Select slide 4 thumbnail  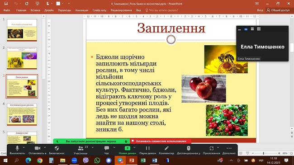coord(22,114)
